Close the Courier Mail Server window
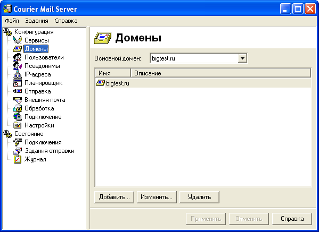 tap(310, 9)
